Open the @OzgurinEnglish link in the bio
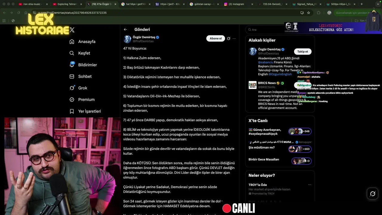The width and height of the screenshot is (382, 215). (280, 74)
